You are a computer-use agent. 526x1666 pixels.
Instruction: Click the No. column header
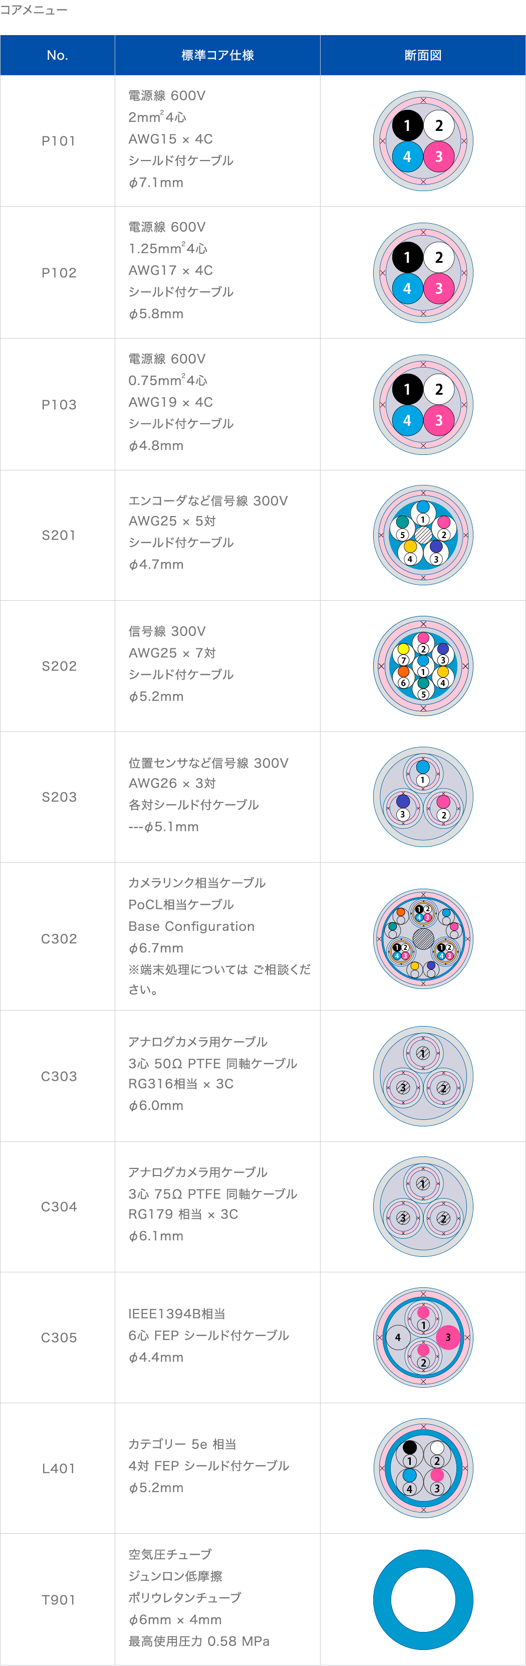click(58, 55)
